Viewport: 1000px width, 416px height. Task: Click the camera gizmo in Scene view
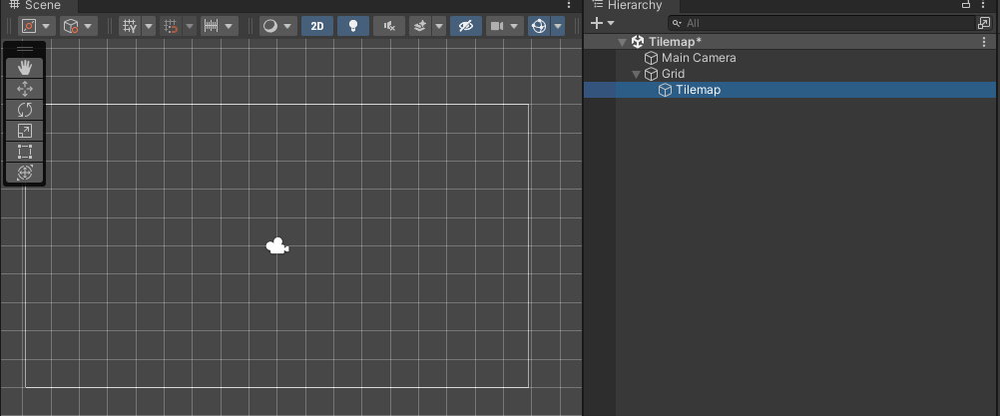(x=277, y=245)
